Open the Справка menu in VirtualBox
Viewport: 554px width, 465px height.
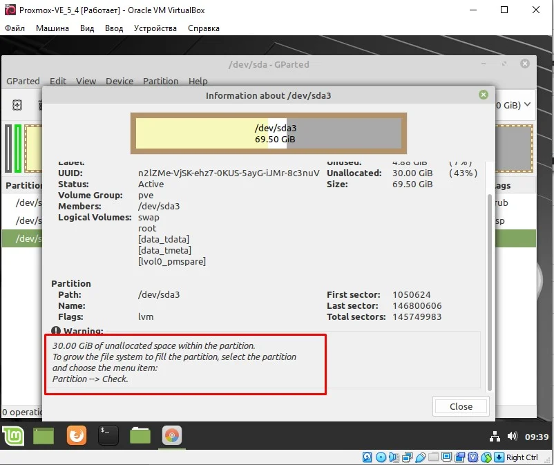[204, 28]
